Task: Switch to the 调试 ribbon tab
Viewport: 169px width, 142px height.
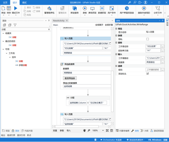Action: click(24, 2)
